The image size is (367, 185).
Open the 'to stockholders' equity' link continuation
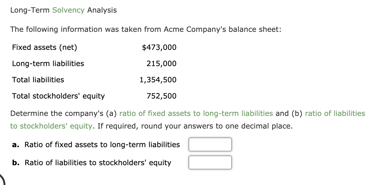click(51, 126)
